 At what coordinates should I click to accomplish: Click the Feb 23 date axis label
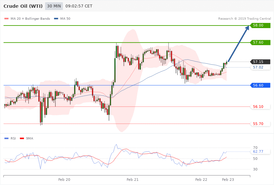click(x=228, y=180)
